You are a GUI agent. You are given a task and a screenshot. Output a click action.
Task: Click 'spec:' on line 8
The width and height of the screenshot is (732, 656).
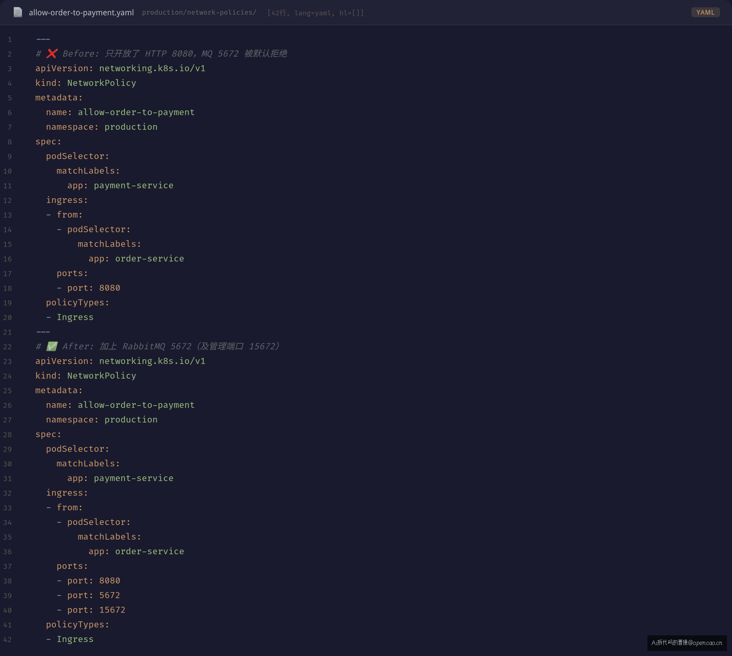(x=48, y=142)
